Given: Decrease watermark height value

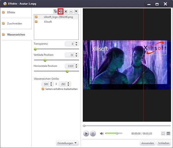Looking at the screenshot, I should (68, 85).
